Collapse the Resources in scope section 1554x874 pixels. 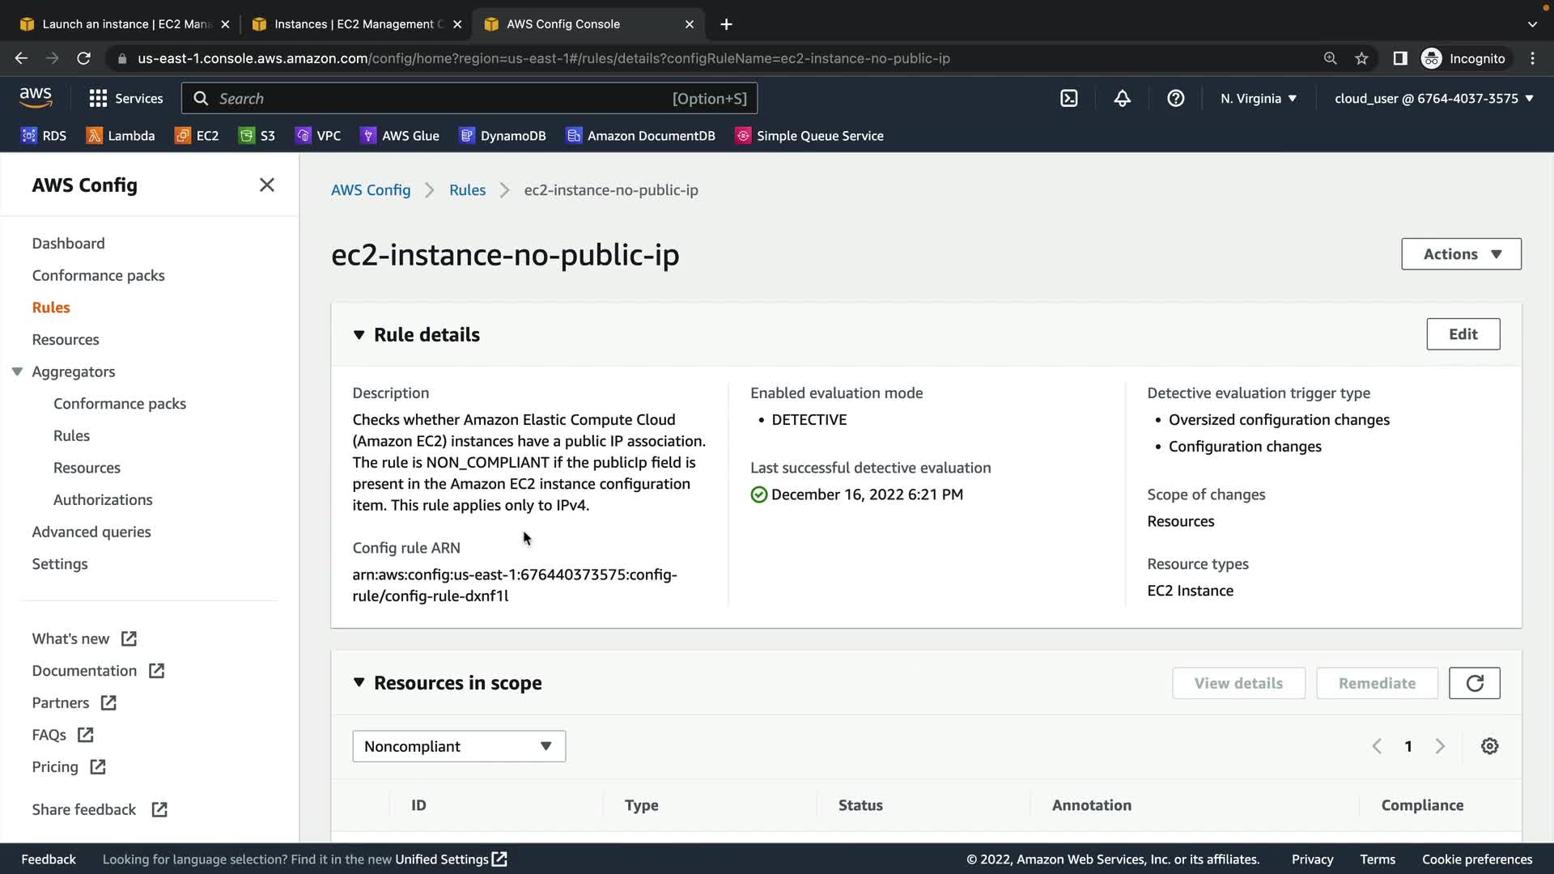tap(359, 683)
